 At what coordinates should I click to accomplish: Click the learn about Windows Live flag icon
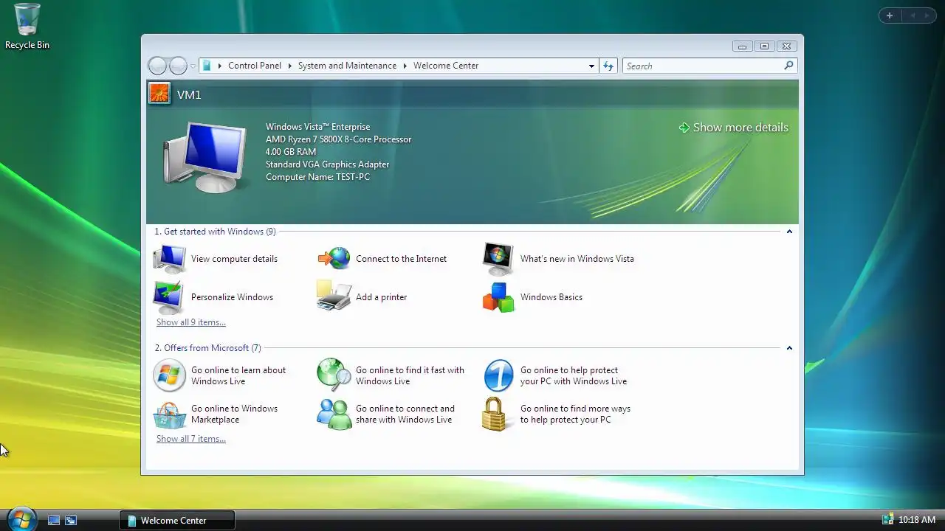[169, 375]
